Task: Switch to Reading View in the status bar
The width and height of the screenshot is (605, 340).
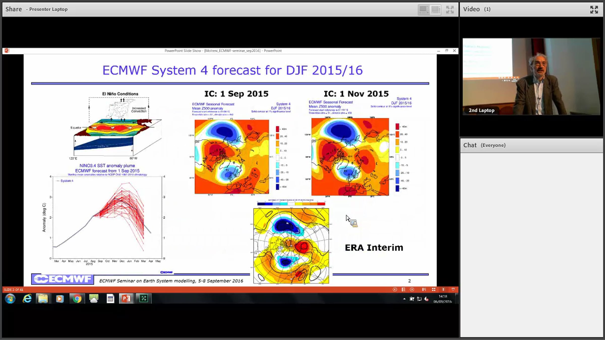Action: 443,289
